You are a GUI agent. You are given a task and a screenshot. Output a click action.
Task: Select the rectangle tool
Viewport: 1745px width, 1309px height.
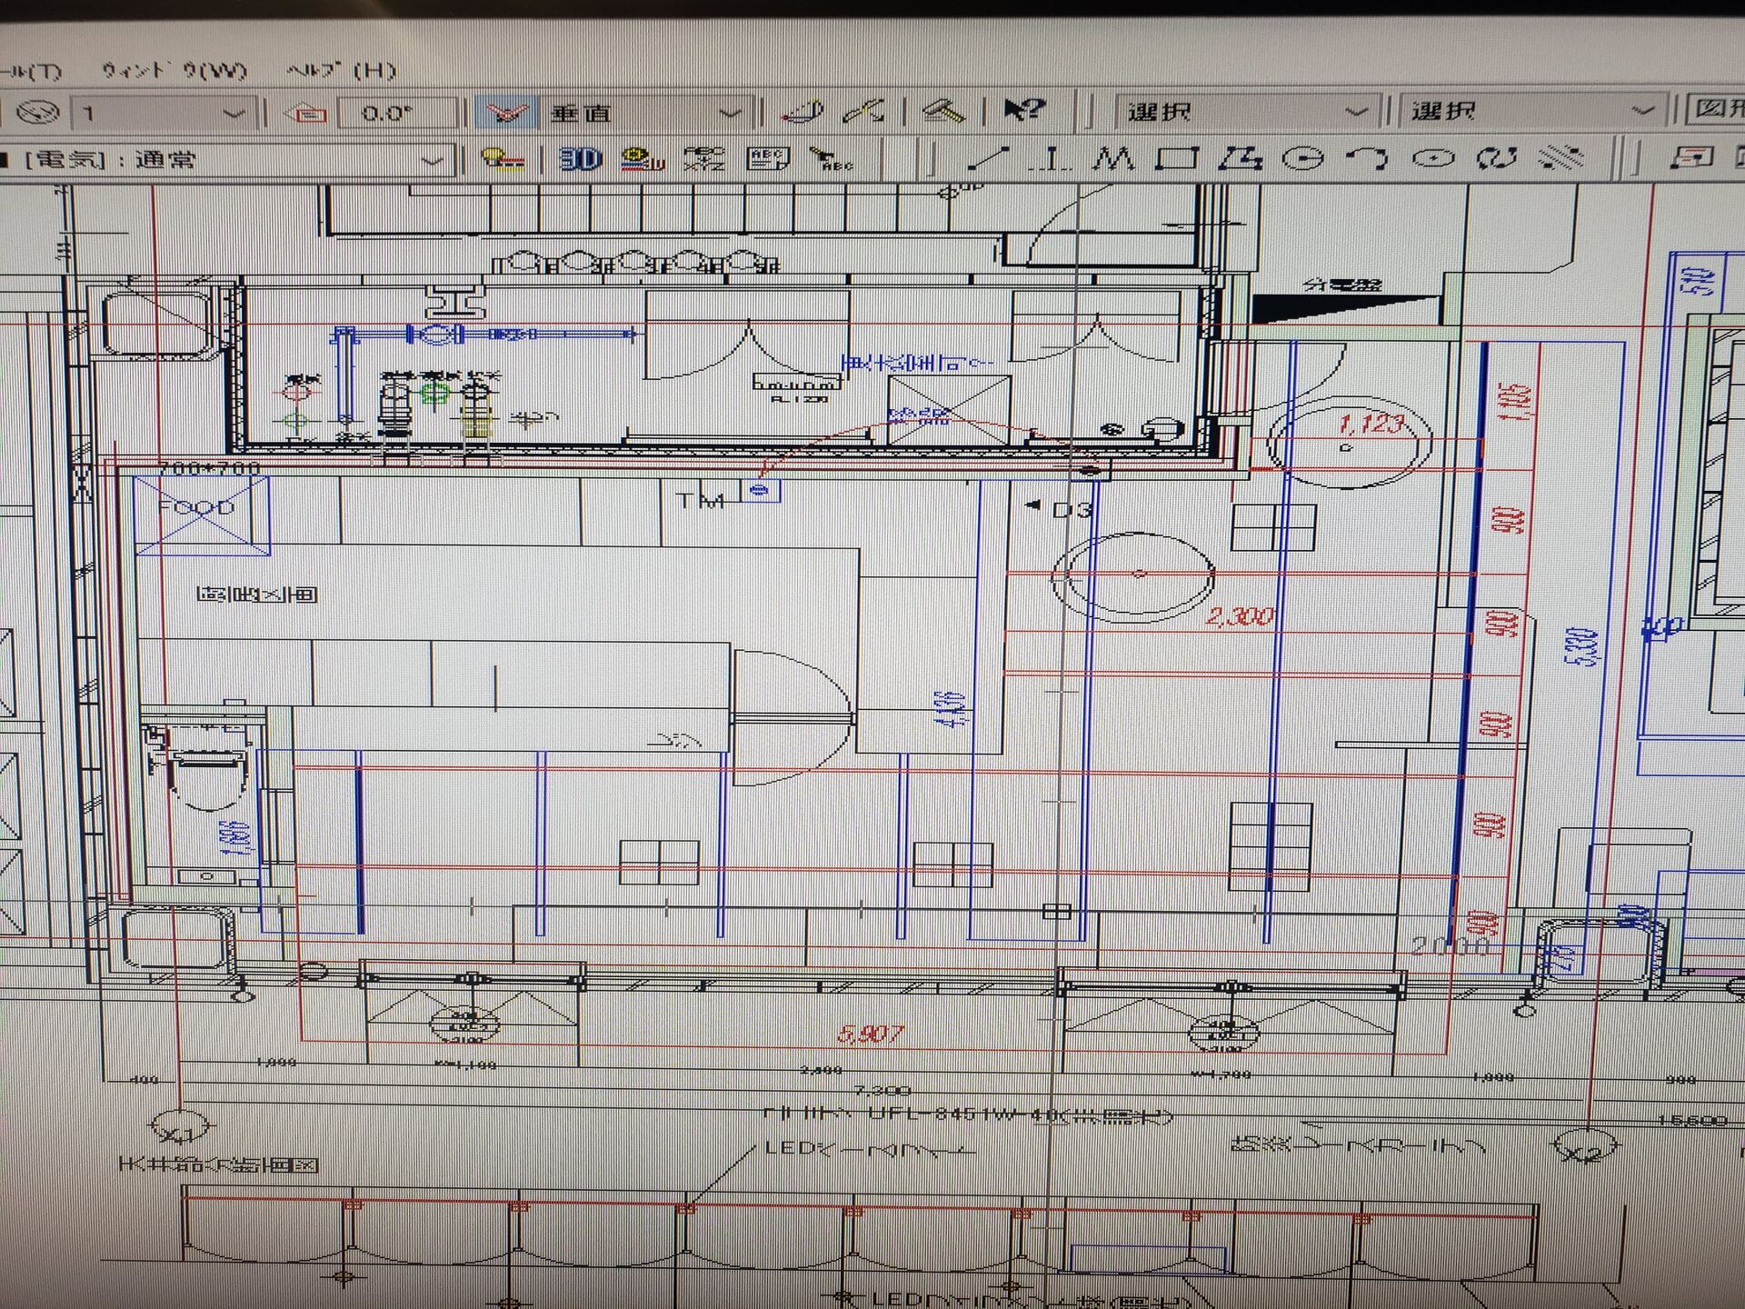[x=1177, y=159]
